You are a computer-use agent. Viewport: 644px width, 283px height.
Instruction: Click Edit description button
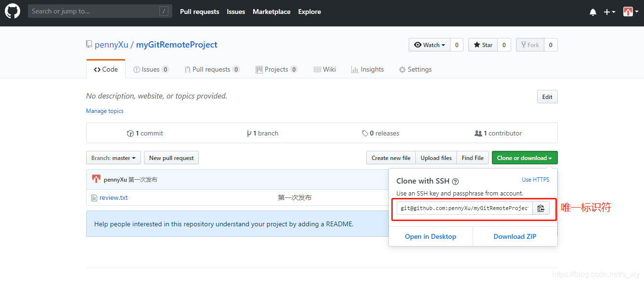point(547,97)
